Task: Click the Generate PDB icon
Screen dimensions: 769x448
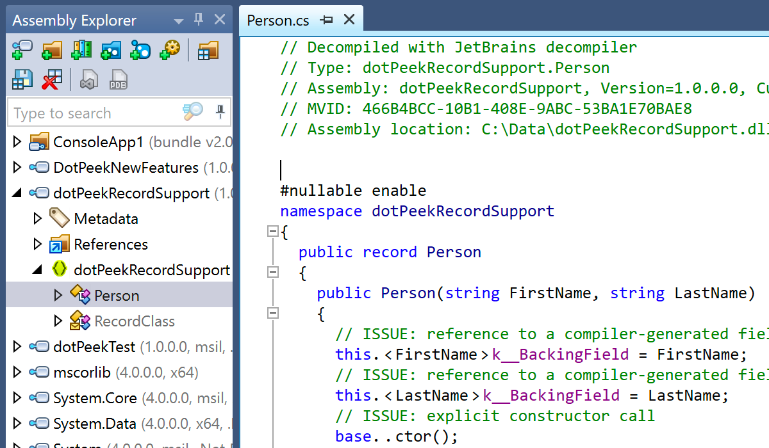Action: pyautogui.click(x=118, y=79)
